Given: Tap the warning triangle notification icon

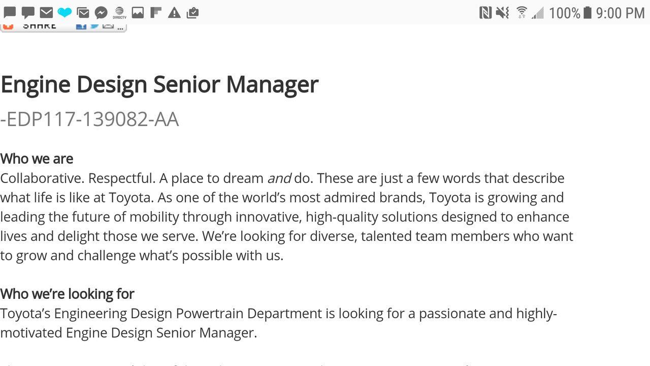Looking at the screenshot, I should (174, 13).
